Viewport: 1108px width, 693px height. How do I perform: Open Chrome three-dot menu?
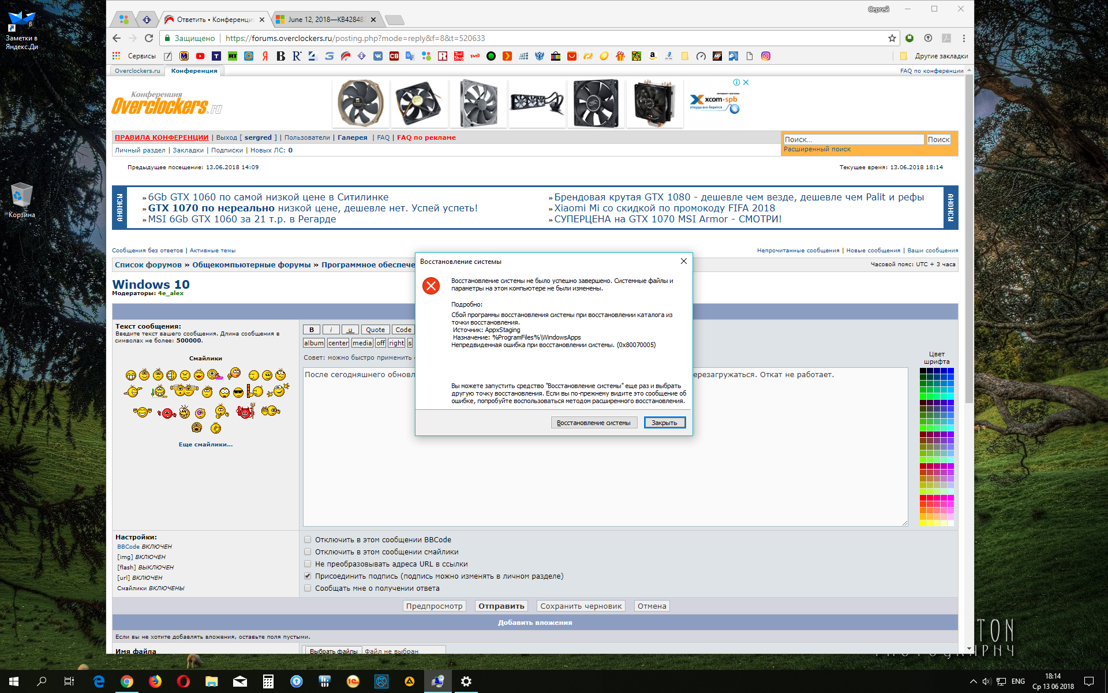point(964,38)
